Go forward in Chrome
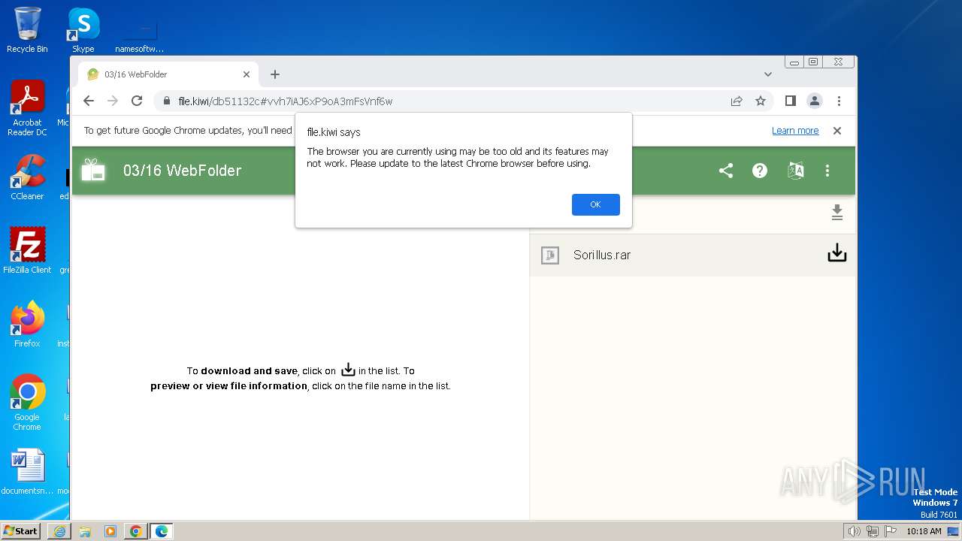The image size is (962, 541). pos(113,101)
